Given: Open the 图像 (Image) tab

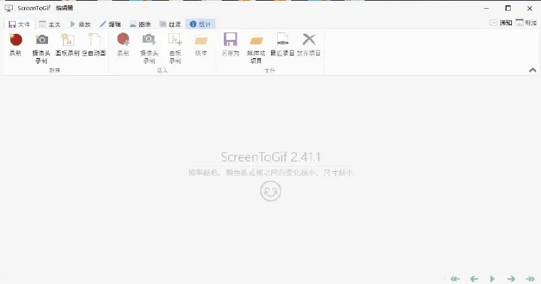Looking at the screenshot, I should click(140, 24).
